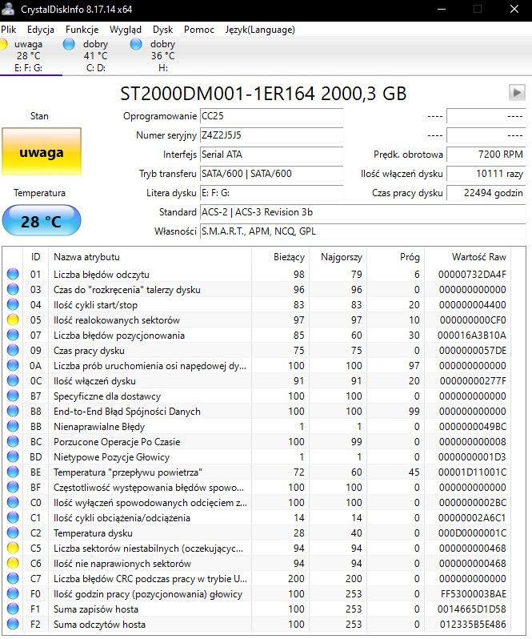Open the Pomoc menu
Viewport: 532px width, 639px height.
(199, 30)
